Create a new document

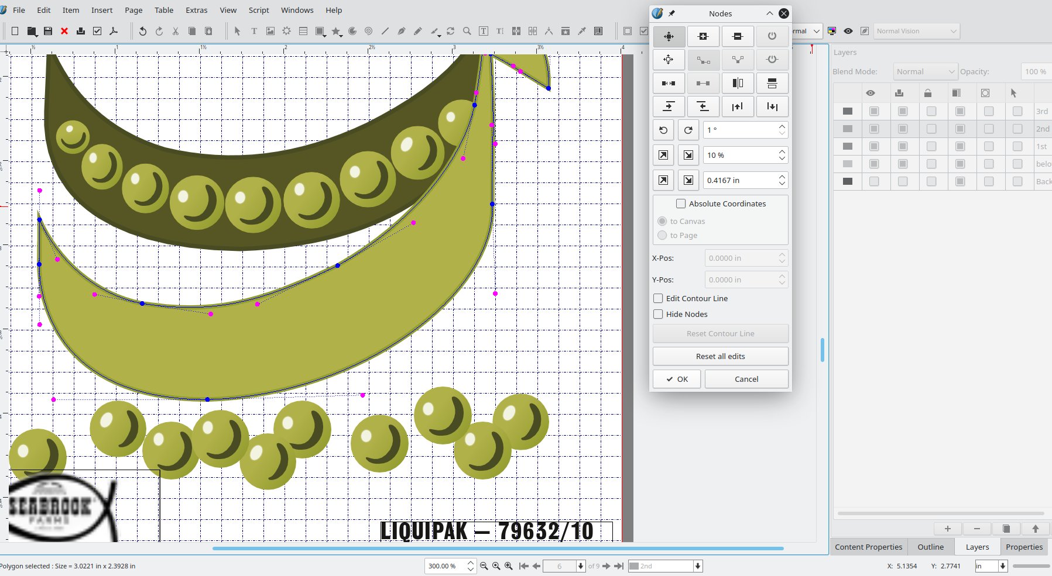tap(15, 31)
